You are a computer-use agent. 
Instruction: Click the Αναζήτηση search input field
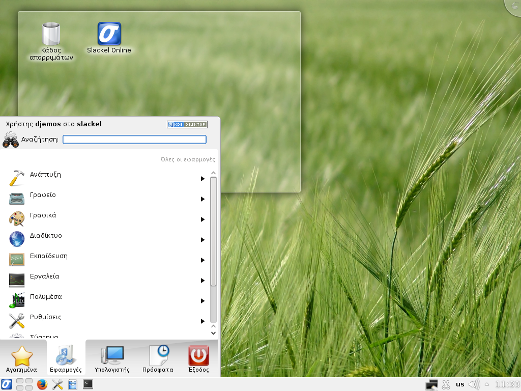pyautogui.click(x=134, y=139)
